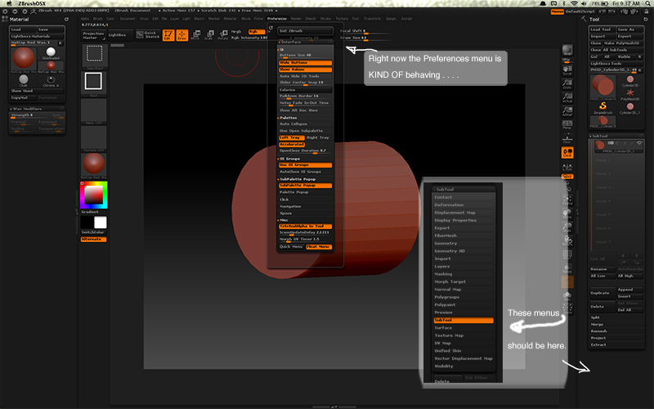
Task: Click the AAHalf icon
Action: 567,111
